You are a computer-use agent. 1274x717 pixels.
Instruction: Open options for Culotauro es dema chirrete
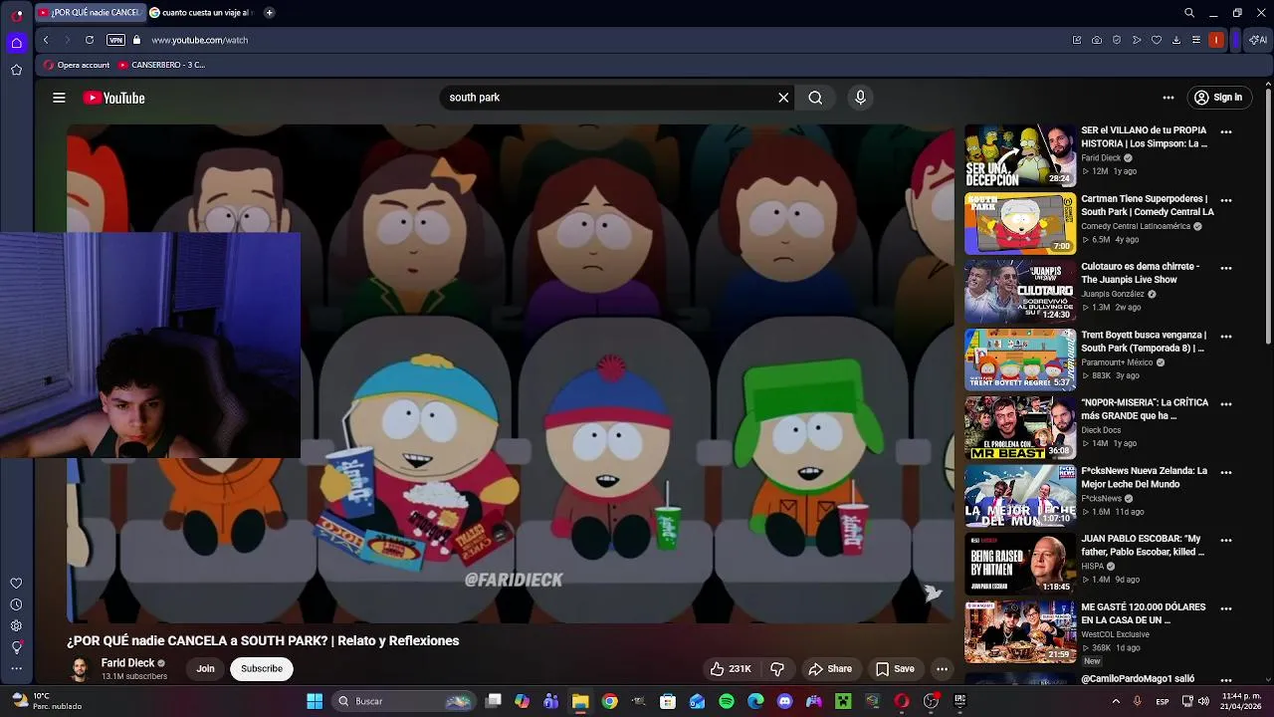[1226, 268]
